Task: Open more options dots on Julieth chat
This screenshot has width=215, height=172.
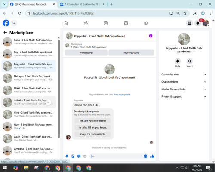Action: point(48,102)
